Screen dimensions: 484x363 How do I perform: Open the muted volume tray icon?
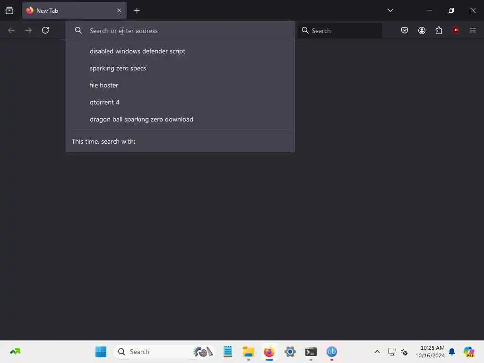pos(404,352)
